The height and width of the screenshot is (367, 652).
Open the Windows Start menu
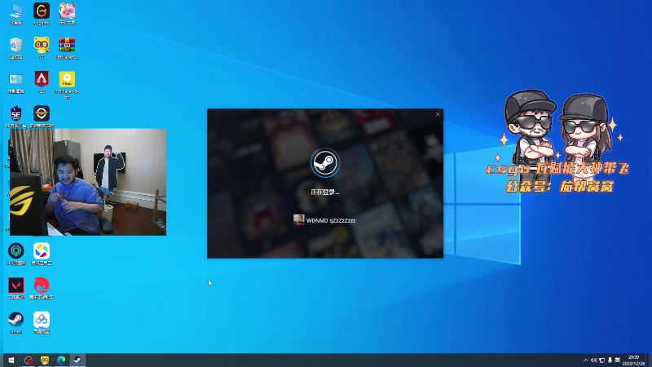(x=11, y=360)
